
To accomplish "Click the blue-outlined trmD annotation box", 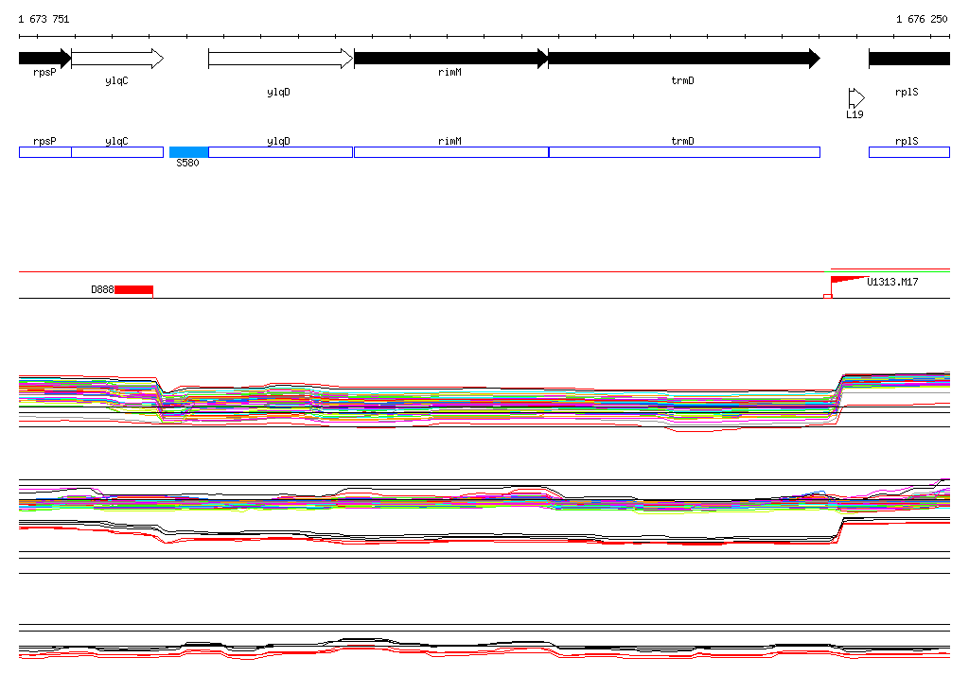I will [x=684, y=152].
